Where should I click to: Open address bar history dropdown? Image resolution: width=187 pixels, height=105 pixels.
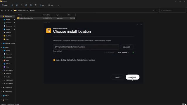tap(153, 10)
